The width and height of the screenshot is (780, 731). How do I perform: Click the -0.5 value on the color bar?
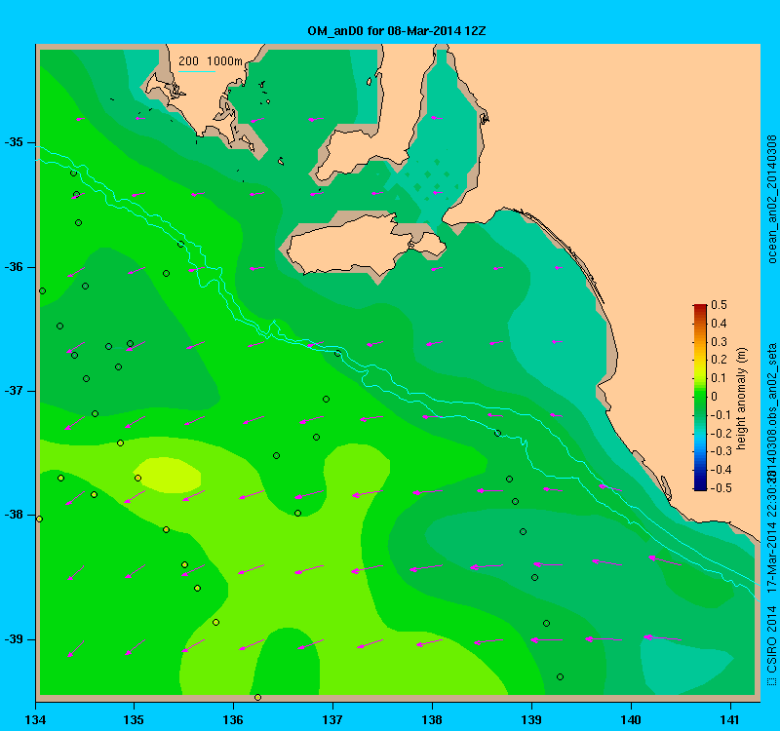[721, 488]
